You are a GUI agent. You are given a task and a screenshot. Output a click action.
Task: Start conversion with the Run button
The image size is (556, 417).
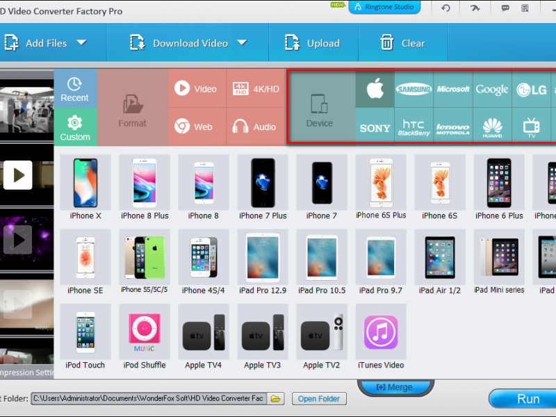tap(525, 399)
